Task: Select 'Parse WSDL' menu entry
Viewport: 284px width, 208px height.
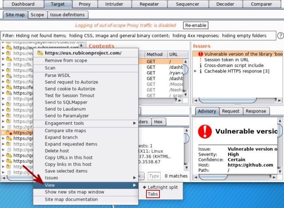Action: pyautogui.click(x=86, y=75)
